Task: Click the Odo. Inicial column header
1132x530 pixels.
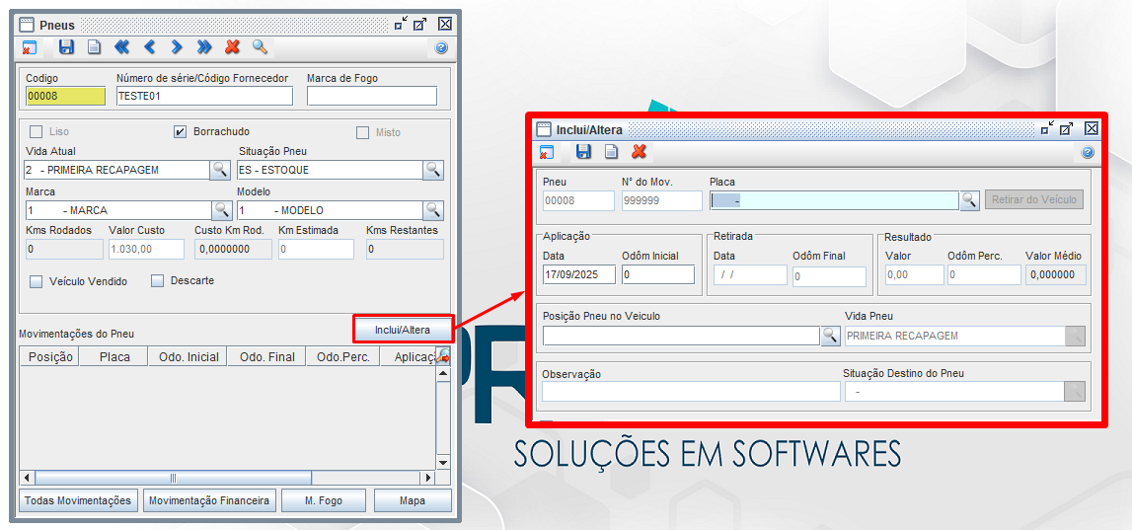Action: pyautogui.click(x=189, y=357)
